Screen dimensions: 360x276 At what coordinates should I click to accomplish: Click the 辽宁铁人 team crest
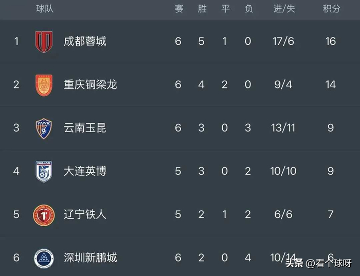[x=44, y=214]
